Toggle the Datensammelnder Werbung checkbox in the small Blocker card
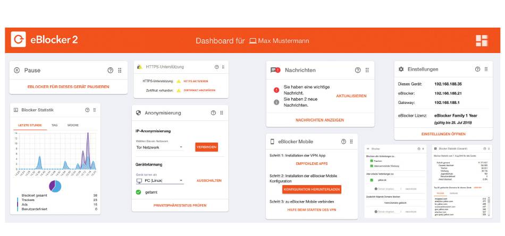 (372, 166)
